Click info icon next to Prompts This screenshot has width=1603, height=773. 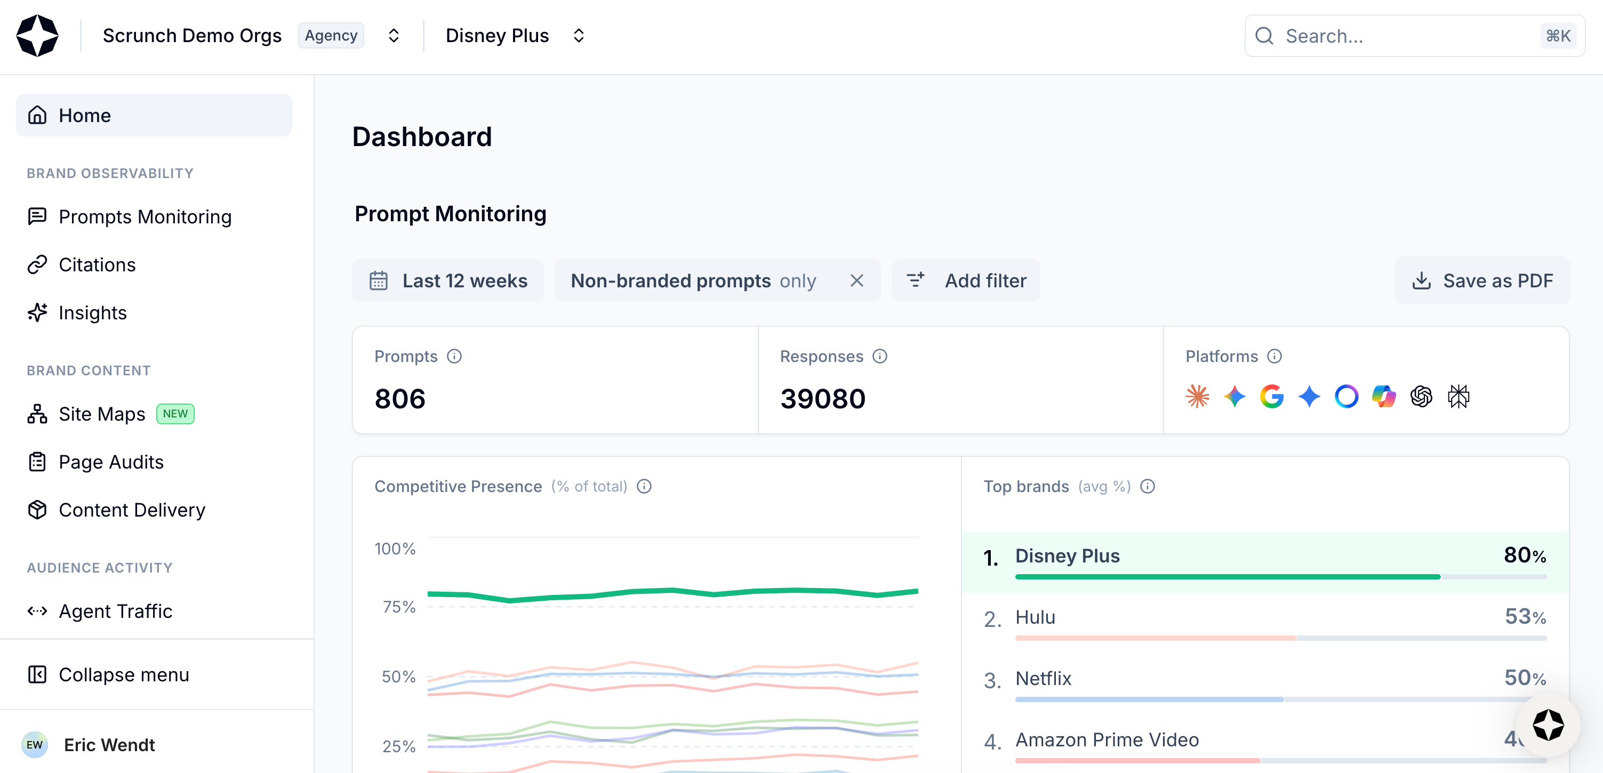pos(454,356)
